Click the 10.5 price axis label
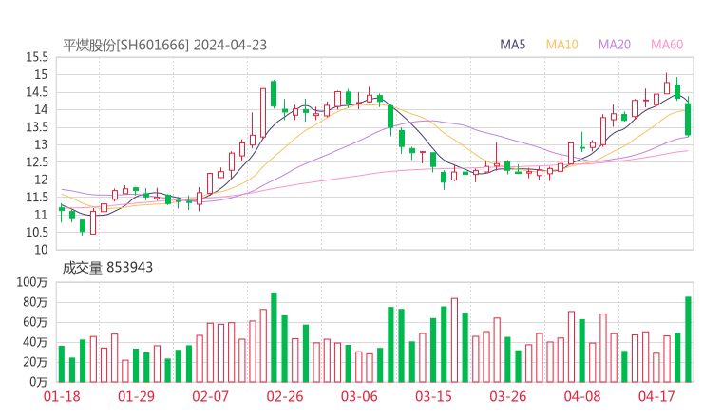 (37, 233)
